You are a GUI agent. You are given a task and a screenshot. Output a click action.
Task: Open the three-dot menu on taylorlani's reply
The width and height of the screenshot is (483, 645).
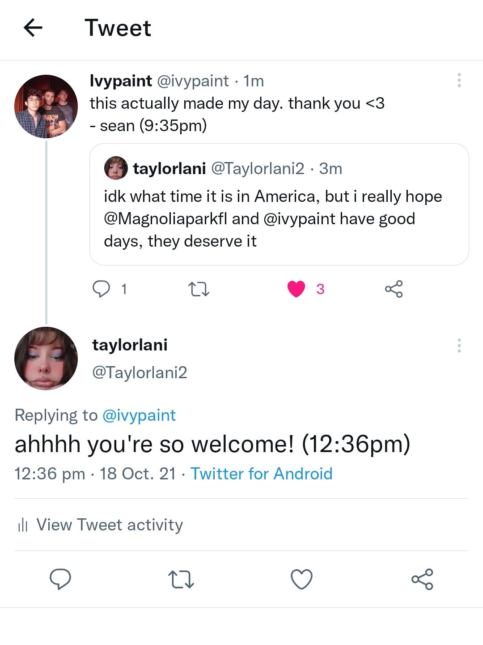point(459,346)
